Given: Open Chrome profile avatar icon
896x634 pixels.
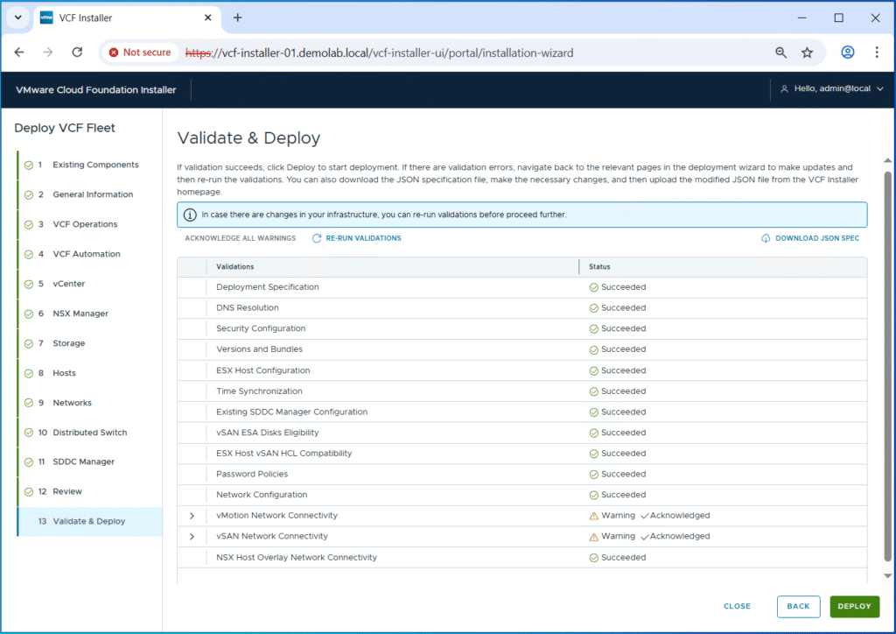Looking at the screenshot, I should (x=847, y=53).
